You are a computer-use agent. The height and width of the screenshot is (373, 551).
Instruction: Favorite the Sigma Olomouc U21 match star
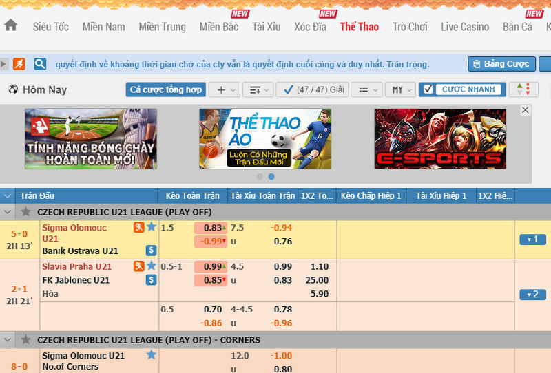152,228
